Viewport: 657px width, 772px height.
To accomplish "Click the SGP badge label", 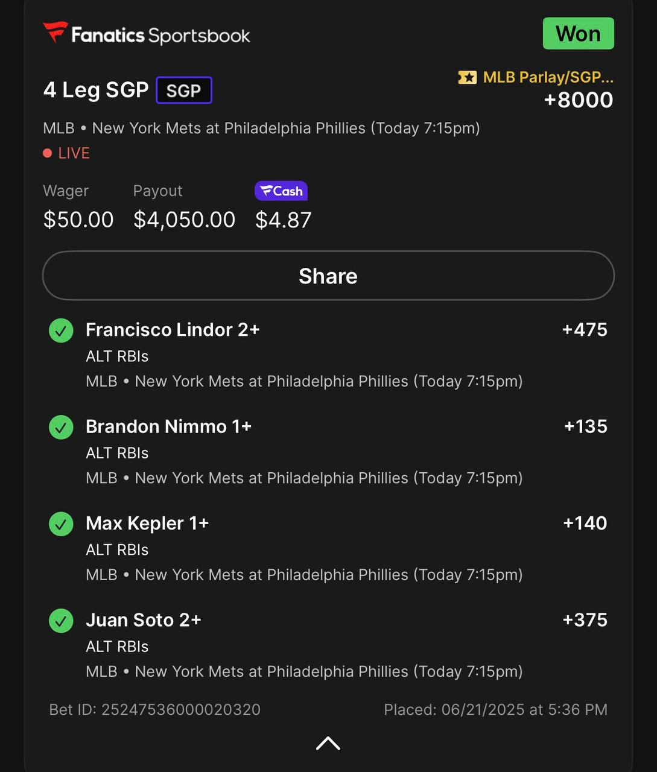I will [x=184, y=90].
